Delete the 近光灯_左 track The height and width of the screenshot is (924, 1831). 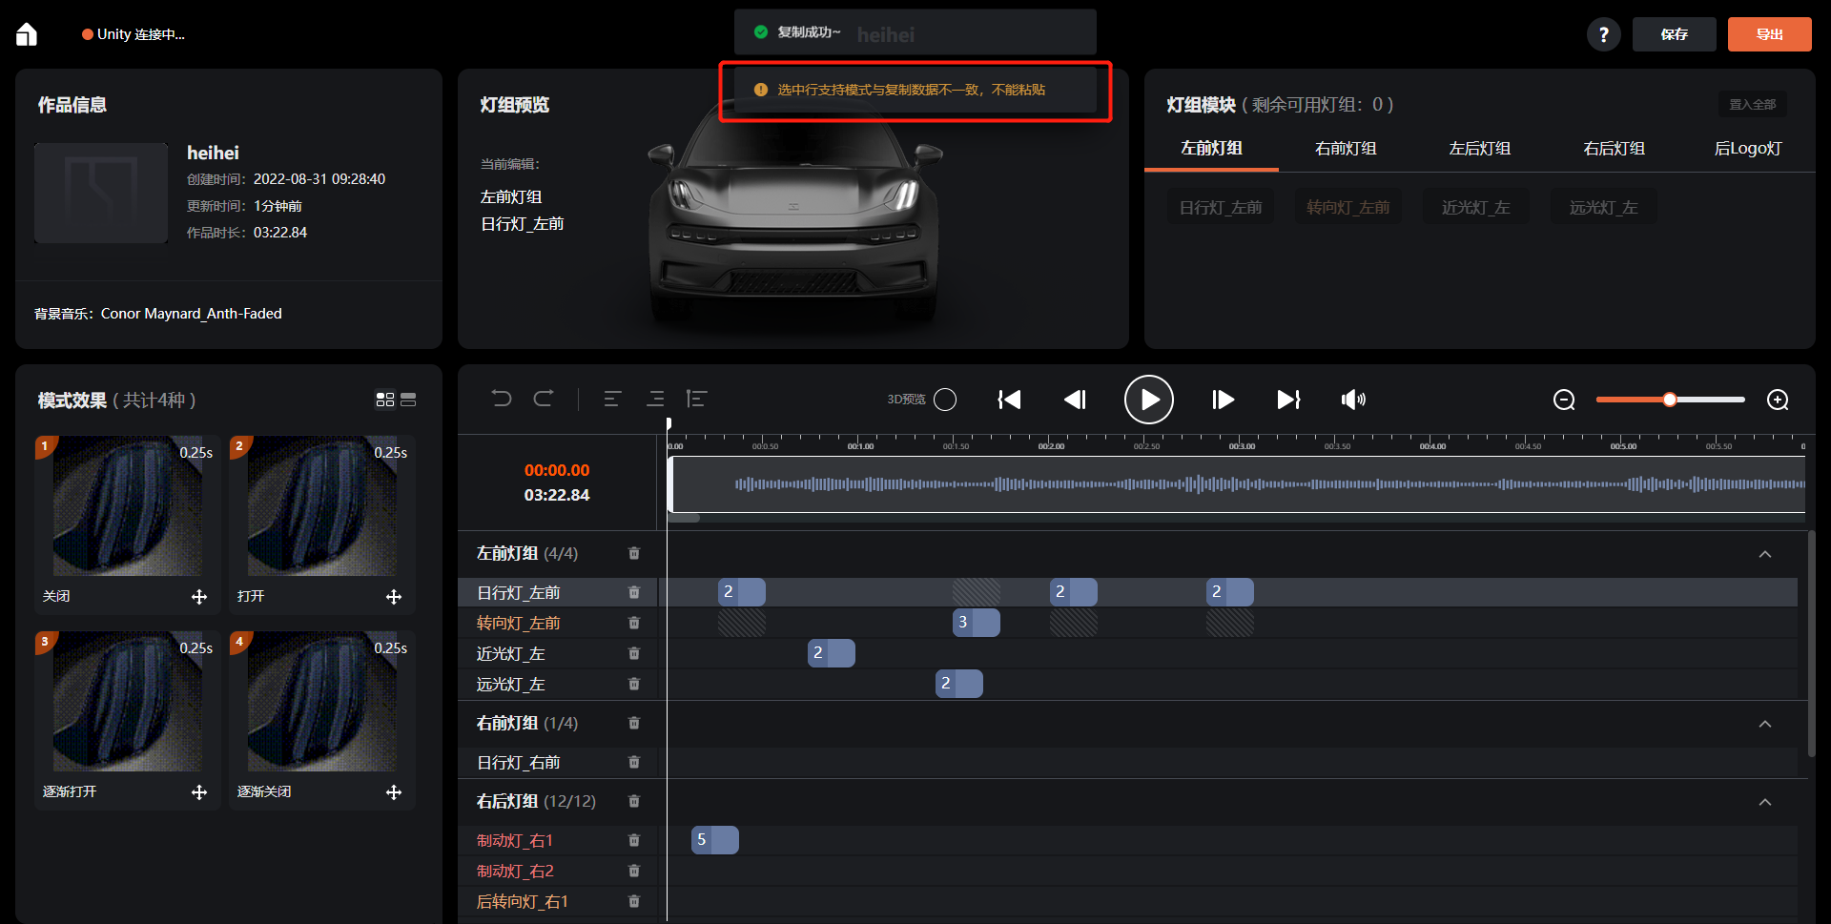(x=634, y=653)
